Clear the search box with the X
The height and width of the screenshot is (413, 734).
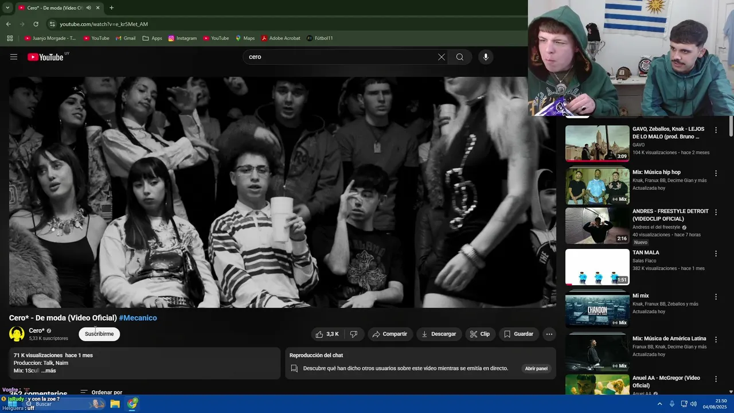pos(441,57)
